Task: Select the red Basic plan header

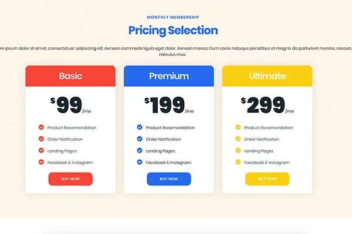Action: (x=70, y=76)
